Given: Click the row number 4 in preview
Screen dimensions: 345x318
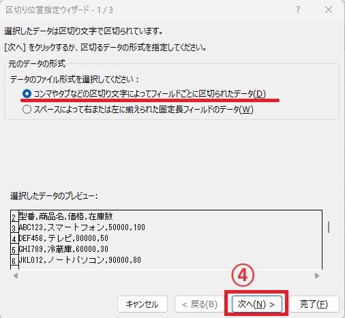Looking at the screenshot, I should 14,239.
